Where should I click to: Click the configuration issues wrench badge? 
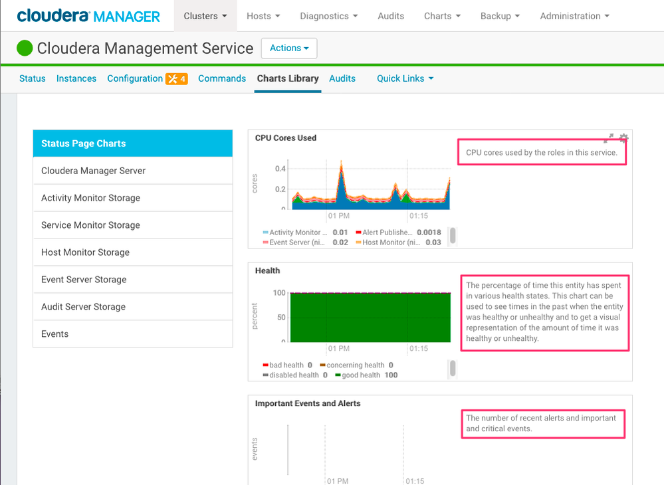(x=177, y=79)
